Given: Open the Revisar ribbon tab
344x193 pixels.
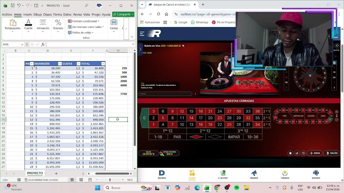Looking at the screenshot, I should pyautogui.click(x=77, y=14).
